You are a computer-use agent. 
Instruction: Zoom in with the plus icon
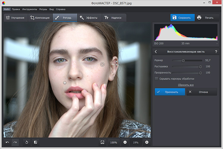[x=147, y=142]
